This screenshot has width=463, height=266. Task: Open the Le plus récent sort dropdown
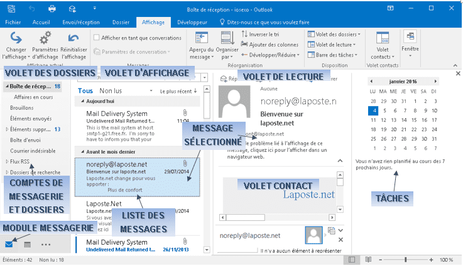pyautogui.click(x=178, y=92)
